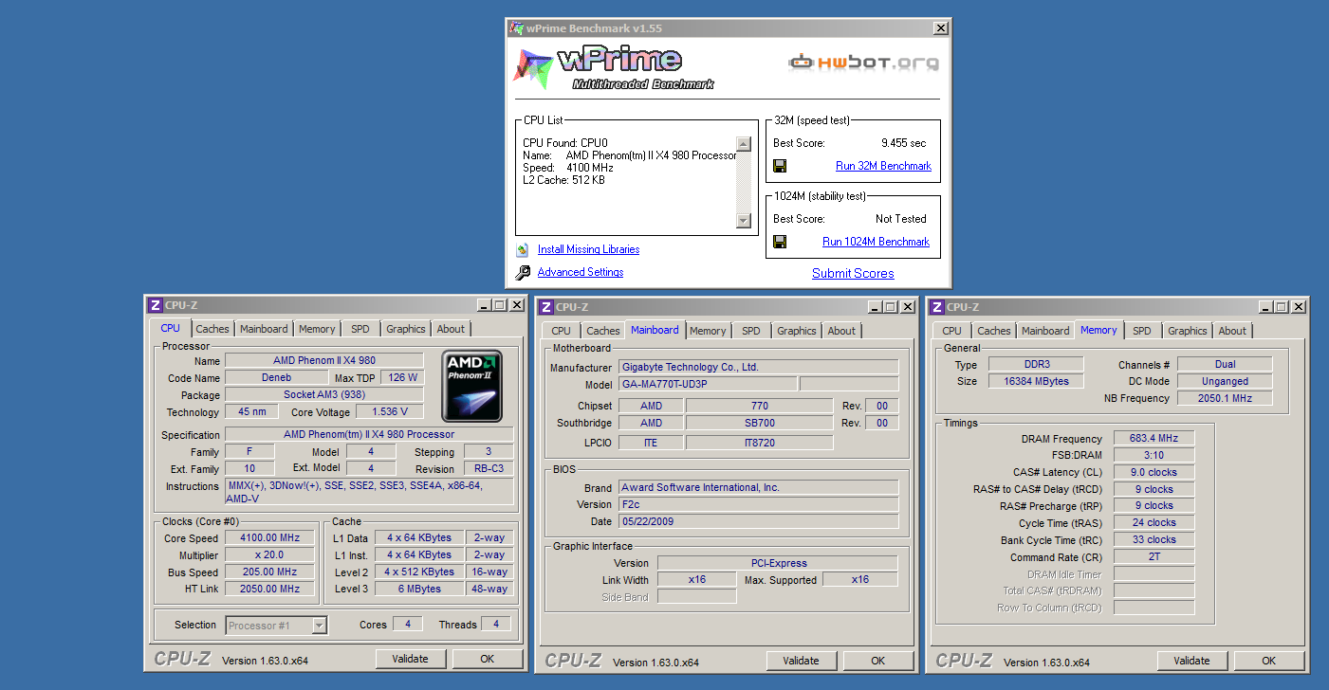Viewport: 1329px width, 690px height.
Task: Select CPU tab in the Memory window
Action: click(952, 331)
